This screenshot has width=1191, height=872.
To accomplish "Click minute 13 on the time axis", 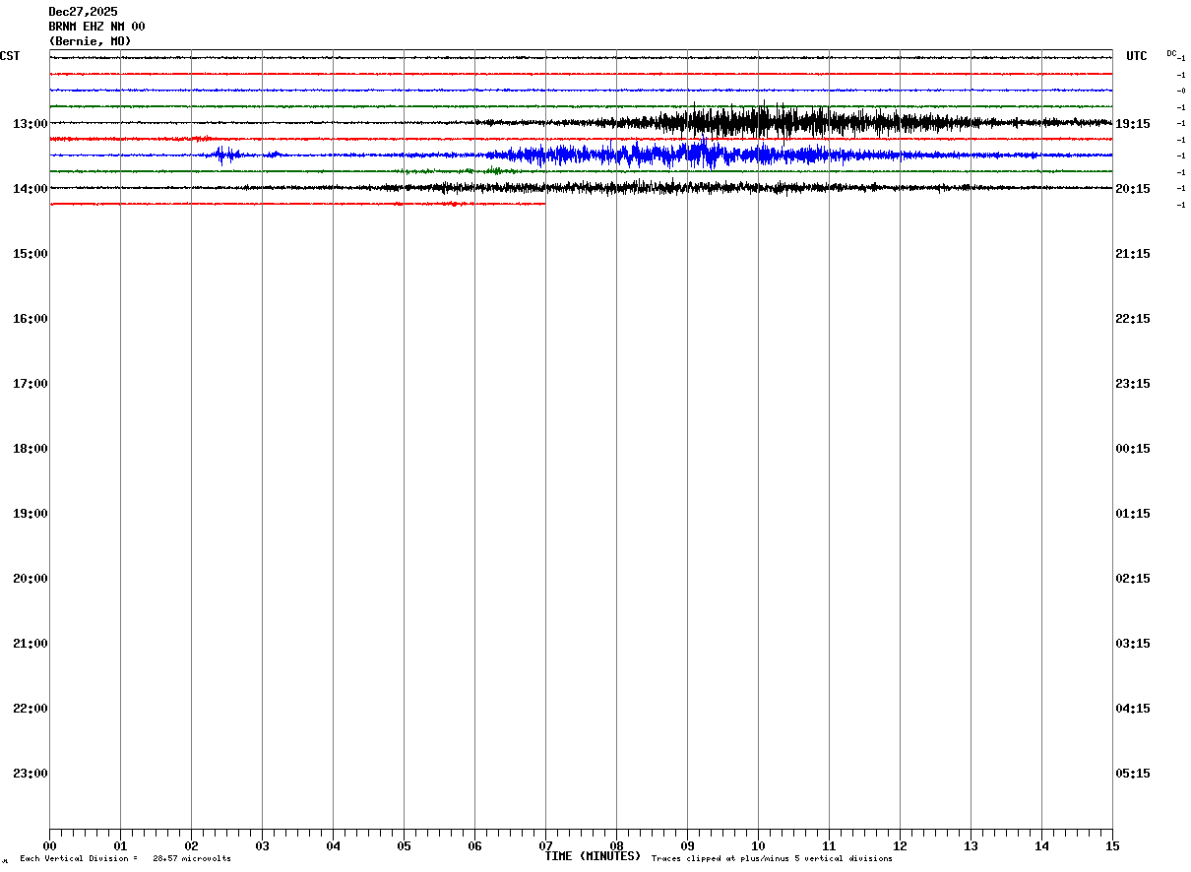I will click(971, 845).
